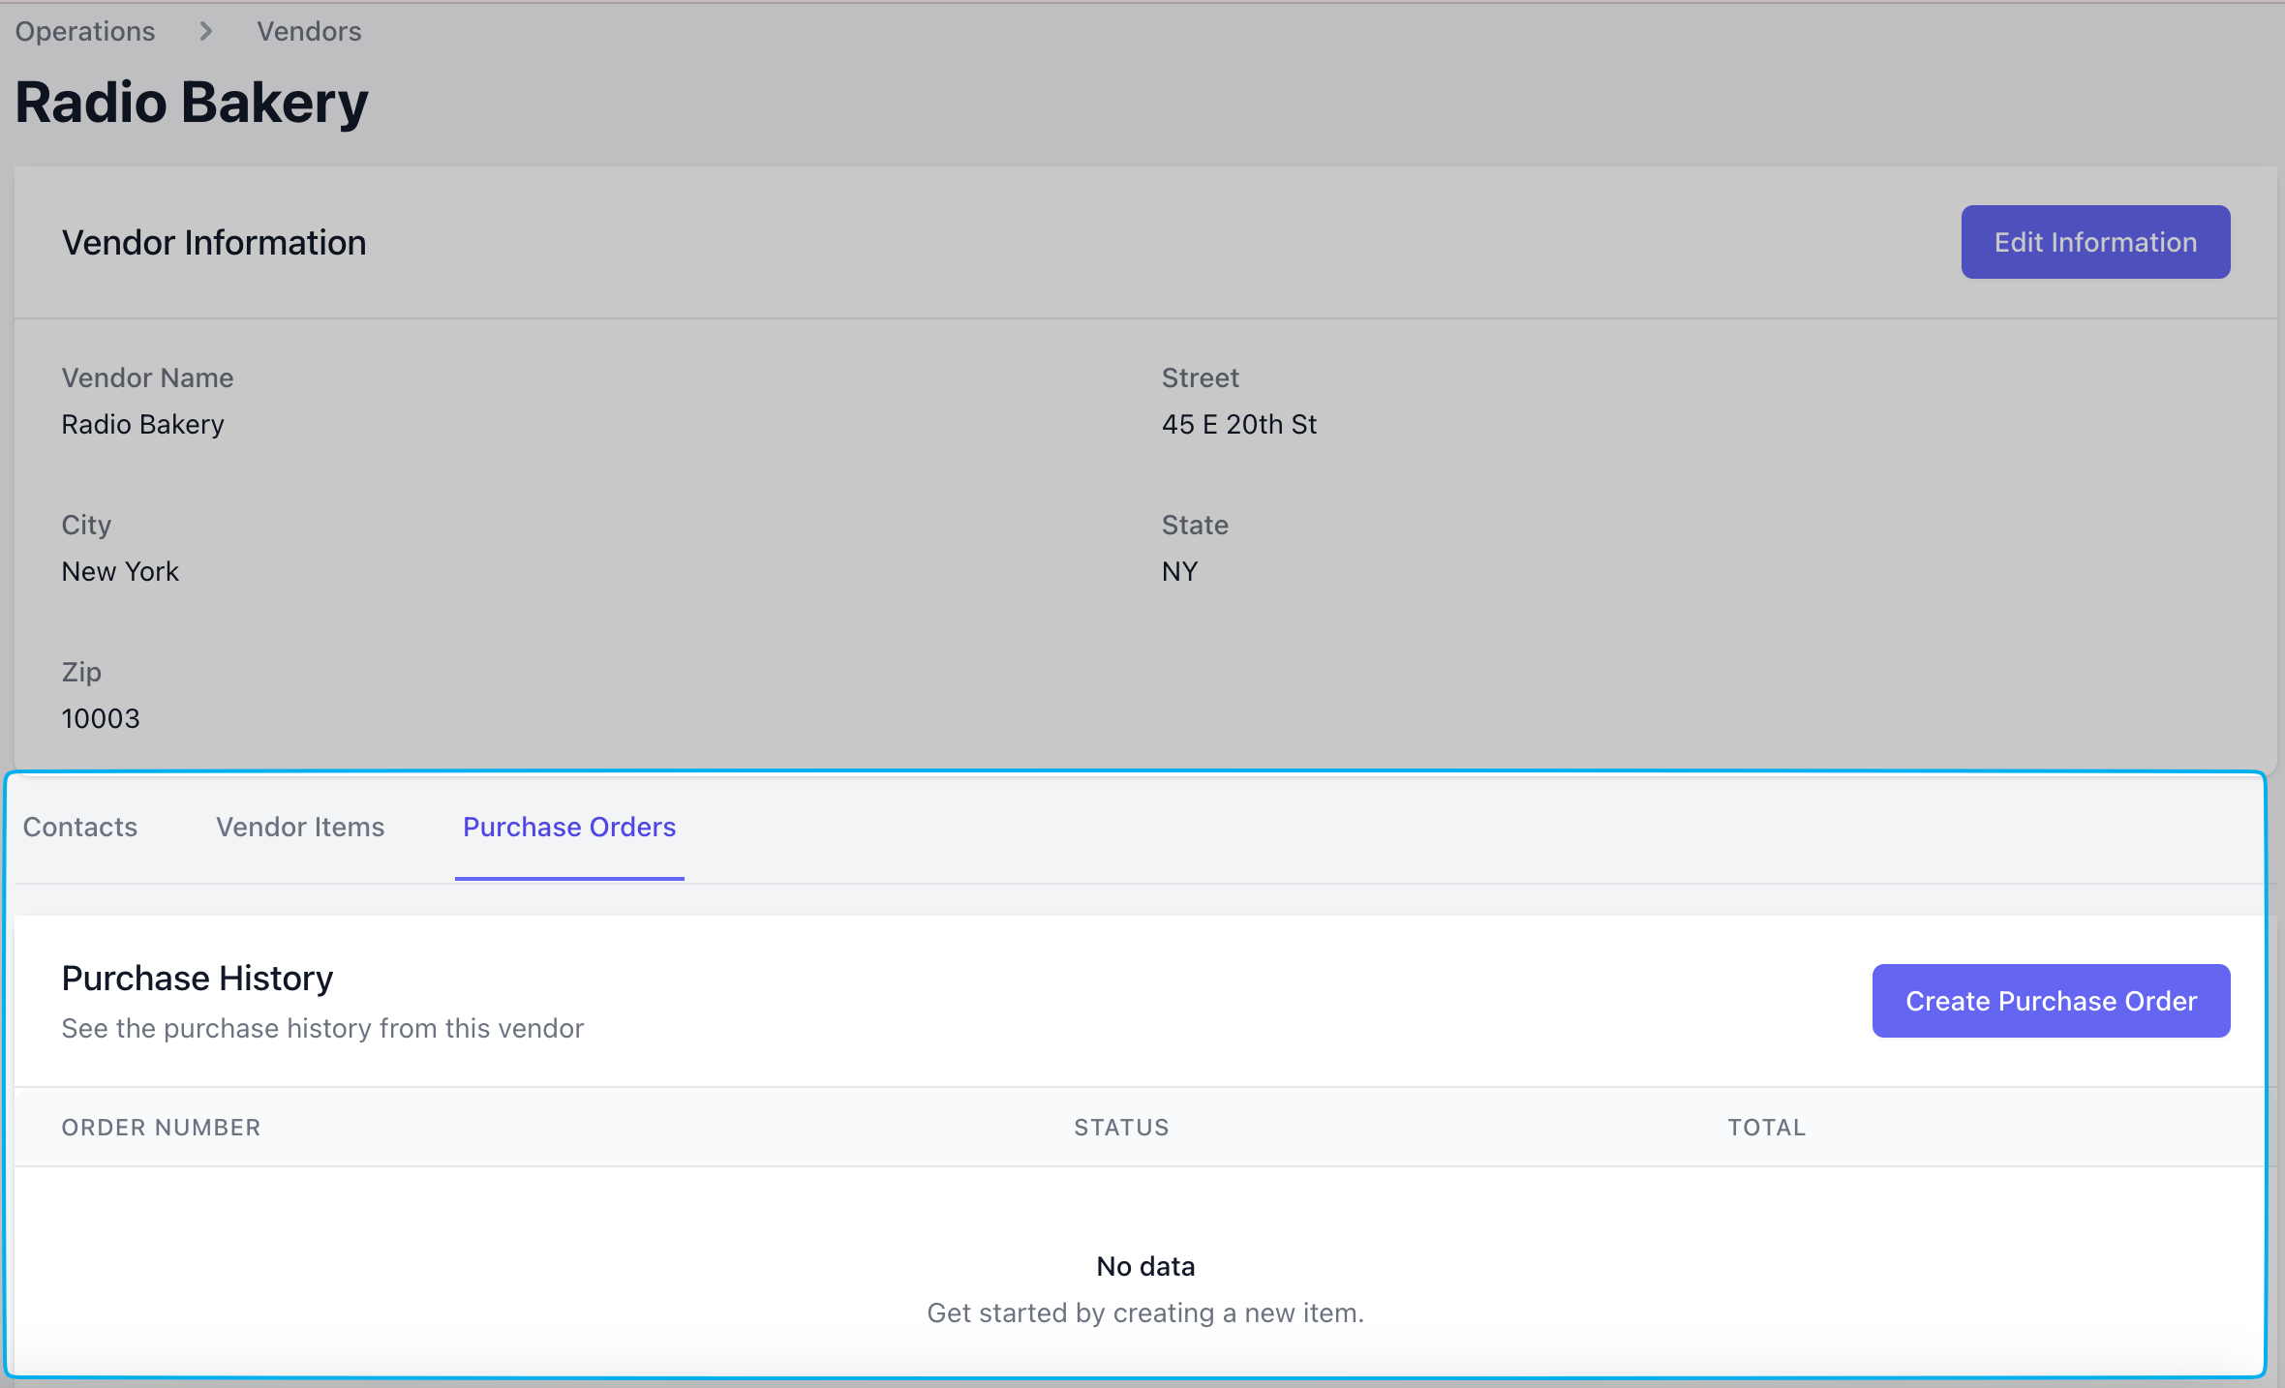Click the Zip field label
The height and width of the screenshot is (1388, 2285).
pos(81,672)
